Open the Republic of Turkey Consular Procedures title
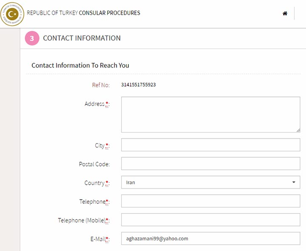 click(x=83, y=13)
